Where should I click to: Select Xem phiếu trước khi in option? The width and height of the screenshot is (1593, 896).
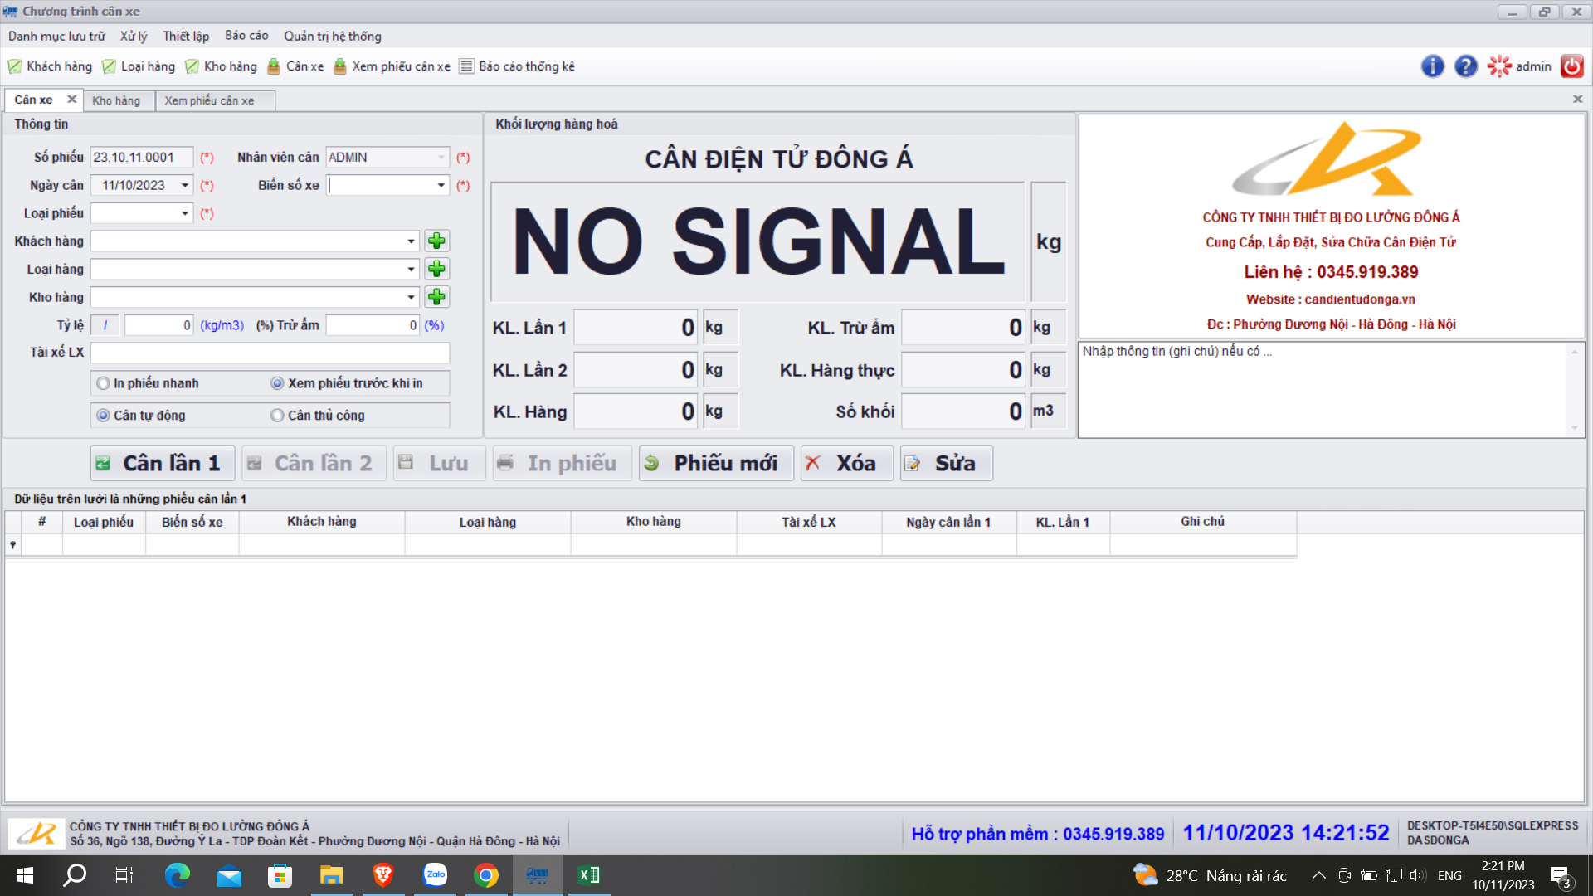[347, 383]
